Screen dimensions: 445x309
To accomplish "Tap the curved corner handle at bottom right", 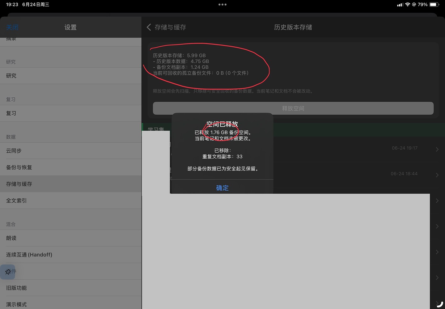I will [x=440, y=304].
